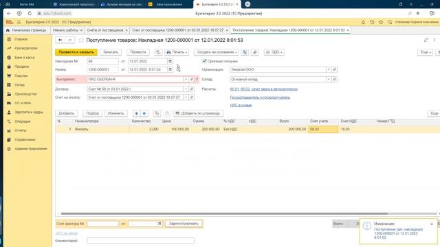The height and width of the screenshot is (247, 440).
Task: Click the Записать button
Action: [x=111, y=52]
